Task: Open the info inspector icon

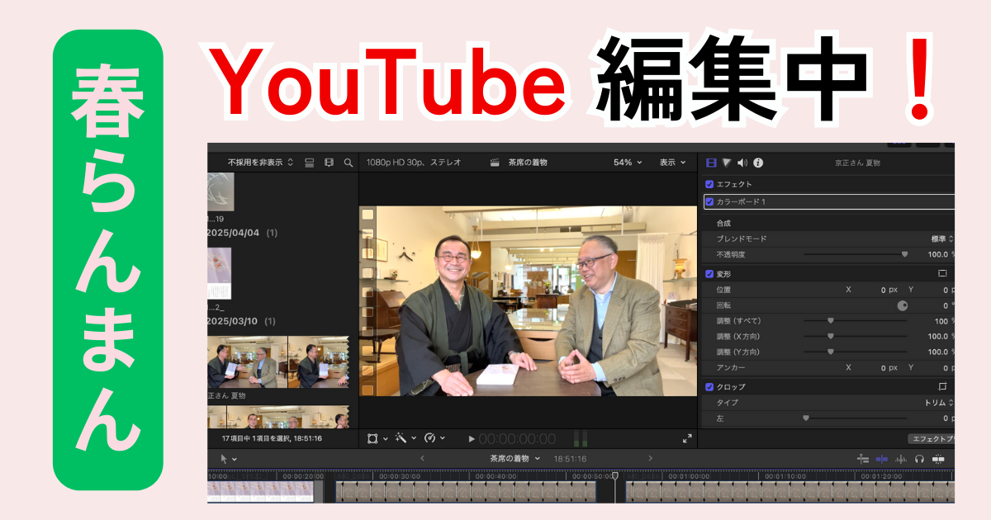Action: click(758, 163)
